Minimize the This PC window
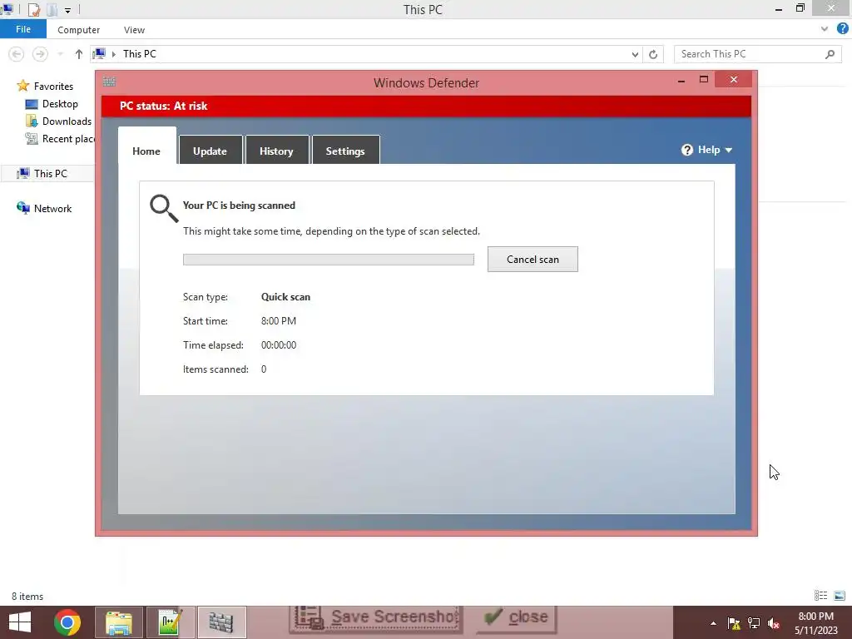The image size is (852, 639). tap(779, 9)
